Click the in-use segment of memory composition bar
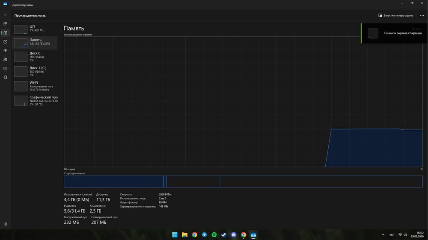 [113, 181]
